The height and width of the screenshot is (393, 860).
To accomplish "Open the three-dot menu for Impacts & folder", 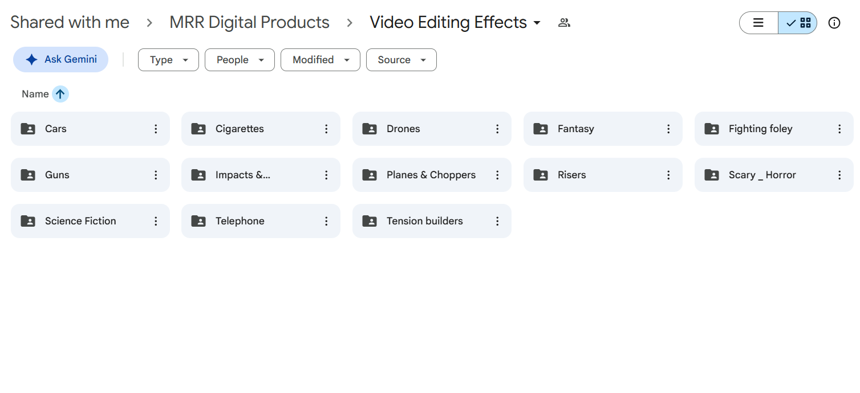I will 326,175.
